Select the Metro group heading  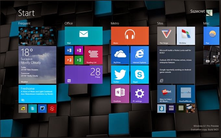point(115,23)
